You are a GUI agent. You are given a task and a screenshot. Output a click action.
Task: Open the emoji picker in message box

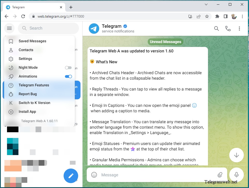click(x=94, y=175)
